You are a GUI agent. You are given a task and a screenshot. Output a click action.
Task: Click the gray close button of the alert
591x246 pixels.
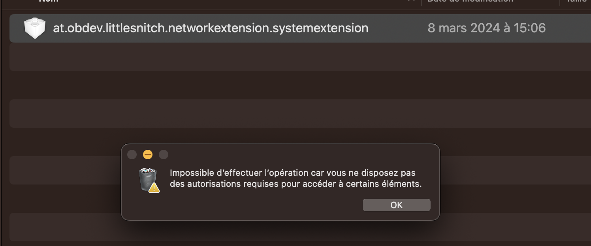tap(132, 155)
